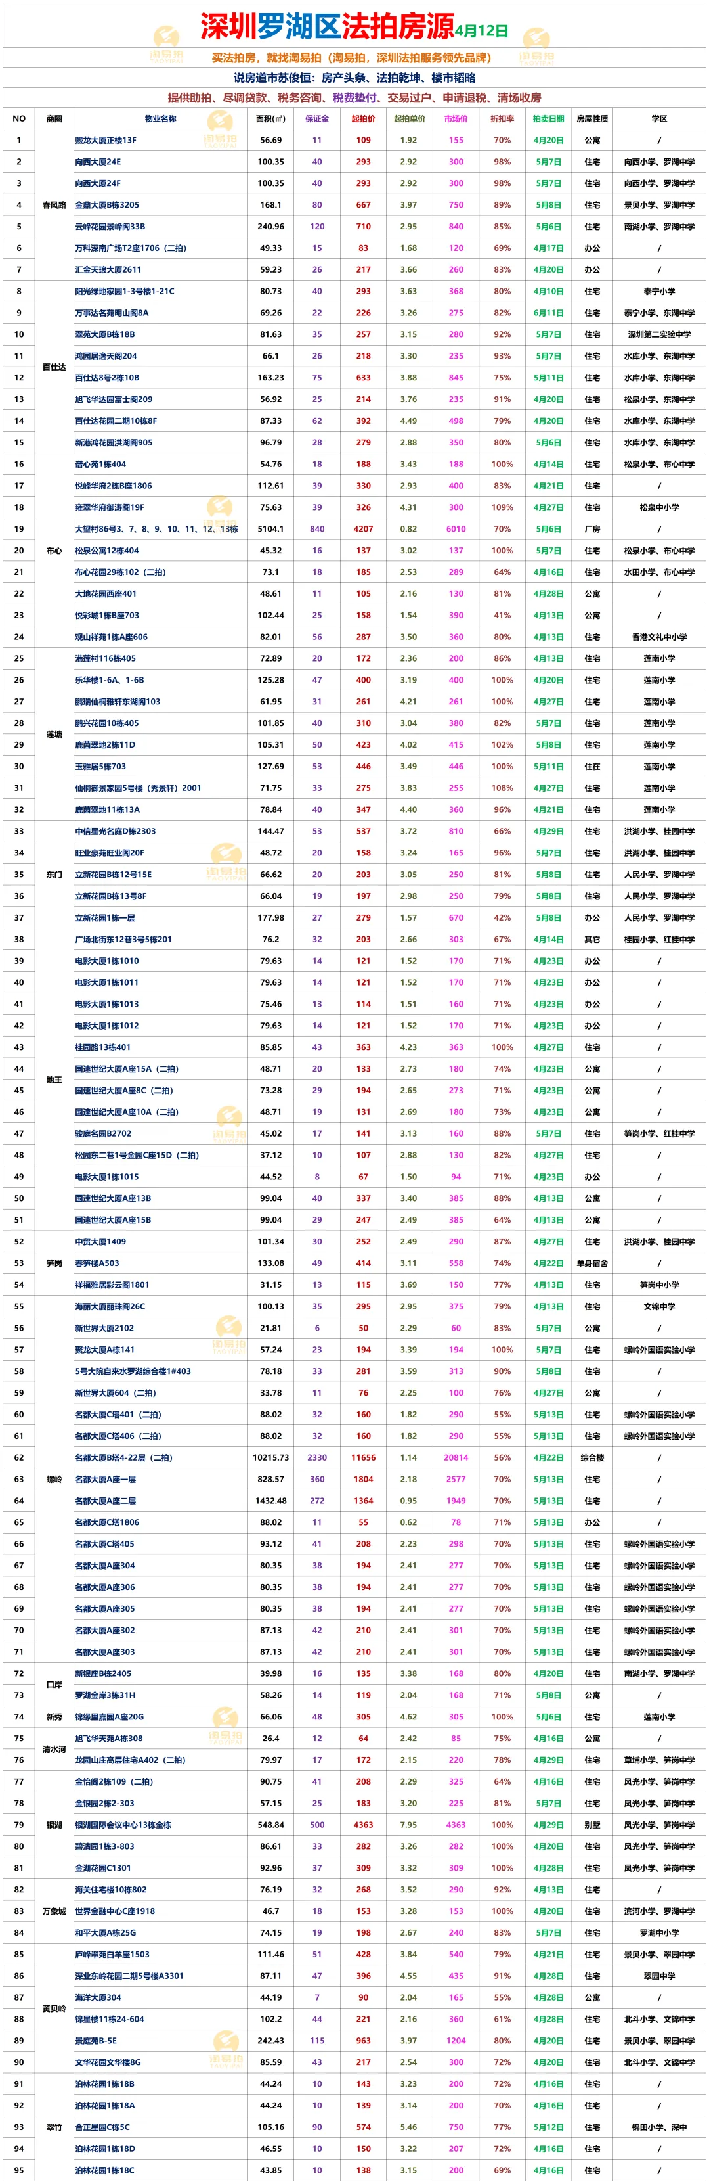This screenshot has width=709, height=2184.
Task: Click property name 锦绿里嘉园A座20G
Action: pos(109,1716)
